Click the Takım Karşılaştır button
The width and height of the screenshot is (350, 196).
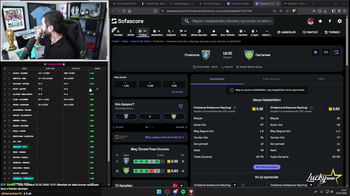pyautogui.click(x=267, y=167)
